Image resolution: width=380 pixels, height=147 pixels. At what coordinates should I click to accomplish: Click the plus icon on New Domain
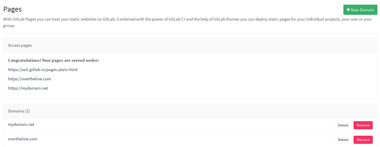tap(348, 10)
